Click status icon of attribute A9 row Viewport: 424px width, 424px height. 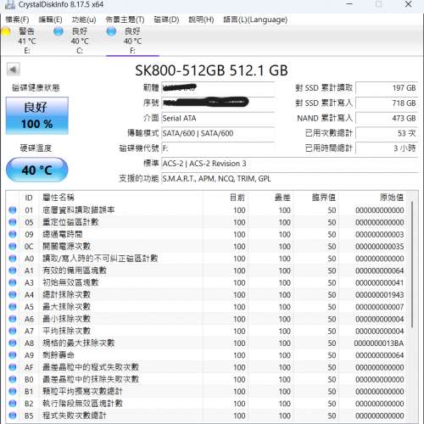click(x=13, y=355)
